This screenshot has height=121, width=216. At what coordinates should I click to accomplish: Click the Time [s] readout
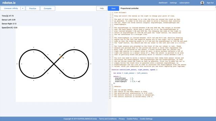(x=8, y=16)
